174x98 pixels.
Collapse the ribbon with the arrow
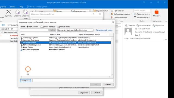pyautogui.click(x=166, y=21)
